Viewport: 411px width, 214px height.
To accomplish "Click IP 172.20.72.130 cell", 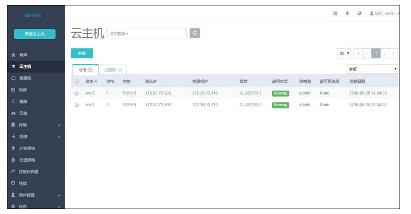I will (x=158, y=105).
